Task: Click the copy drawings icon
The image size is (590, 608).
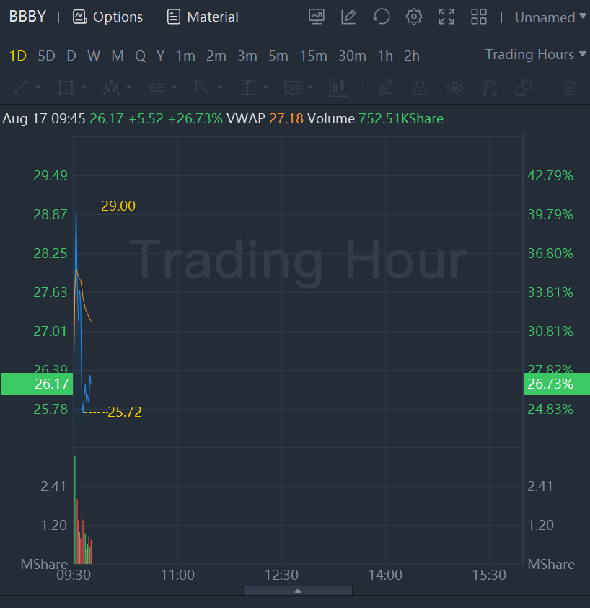Action: [x=524, y=88]
